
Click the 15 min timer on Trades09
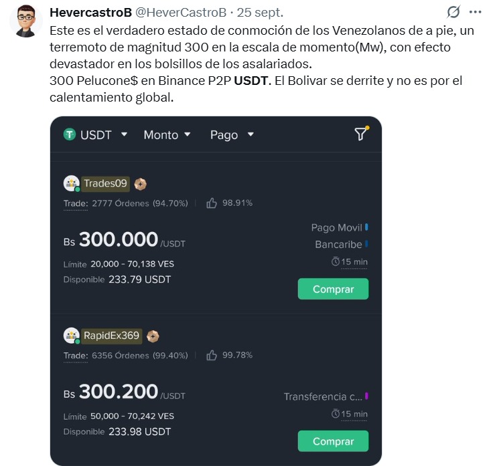[350, 261]
